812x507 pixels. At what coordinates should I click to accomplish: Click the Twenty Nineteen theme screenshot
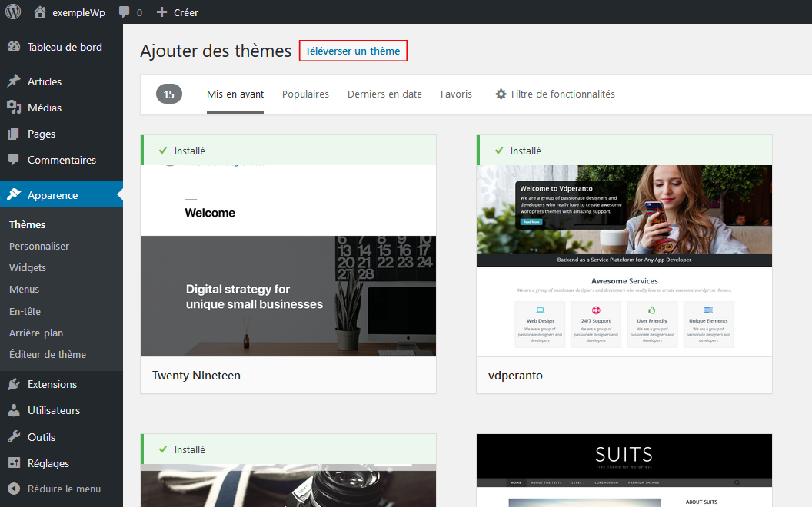coord(288,260)
